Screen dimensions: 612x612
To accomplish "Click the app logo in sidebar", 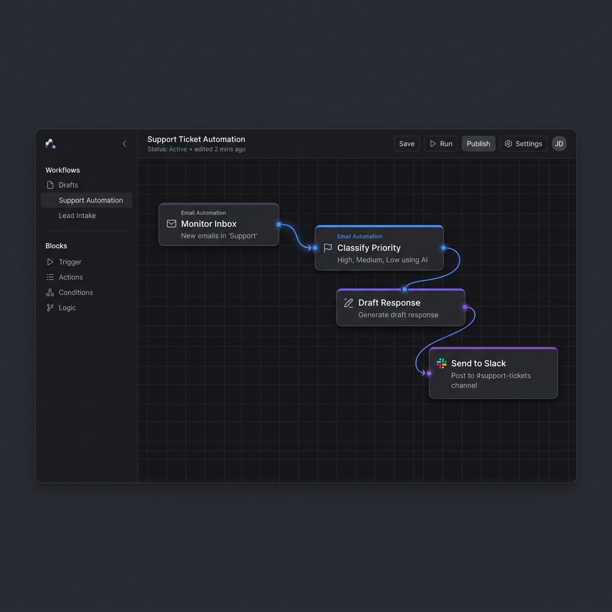I will pyautogui.click(x=51, y=143).
